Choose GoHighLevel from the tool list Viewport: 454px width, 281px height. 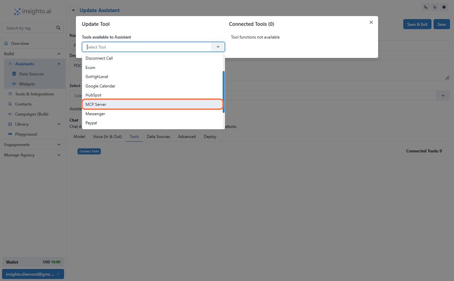tap(152, 77)
